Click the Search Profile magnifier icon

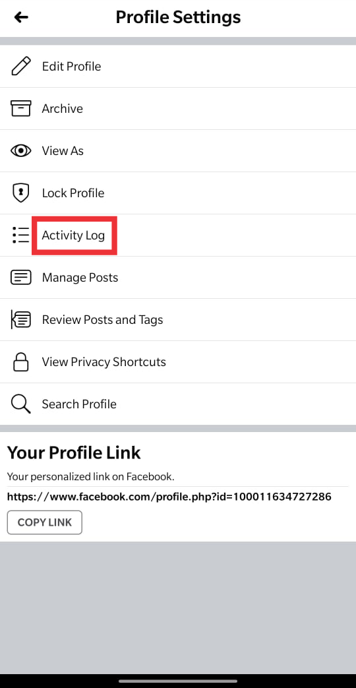pyautogui.click(x=20, y=404)
